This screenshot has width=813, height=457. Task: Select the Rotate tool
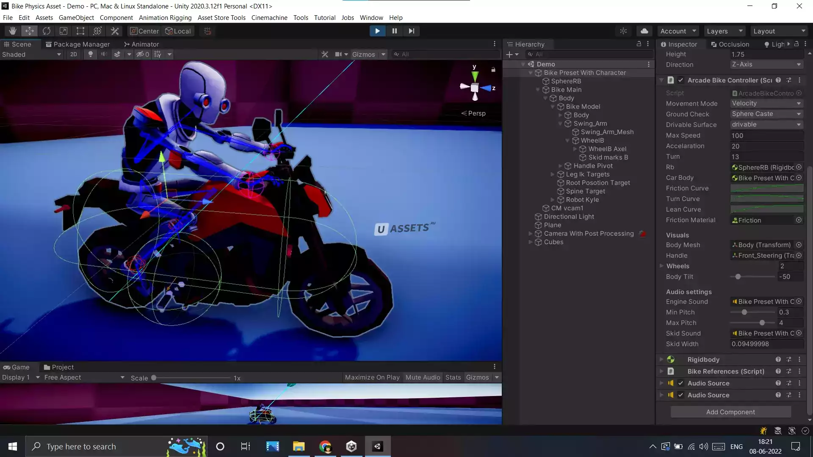[x=47, y=31]
